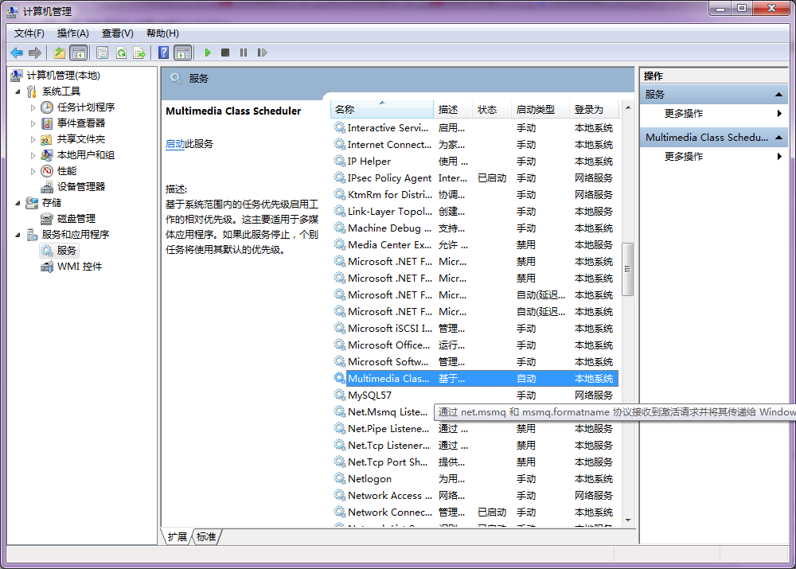The image size is (796, 569).
Task: Open the 查看(V) menu
Action: [117, 33]
